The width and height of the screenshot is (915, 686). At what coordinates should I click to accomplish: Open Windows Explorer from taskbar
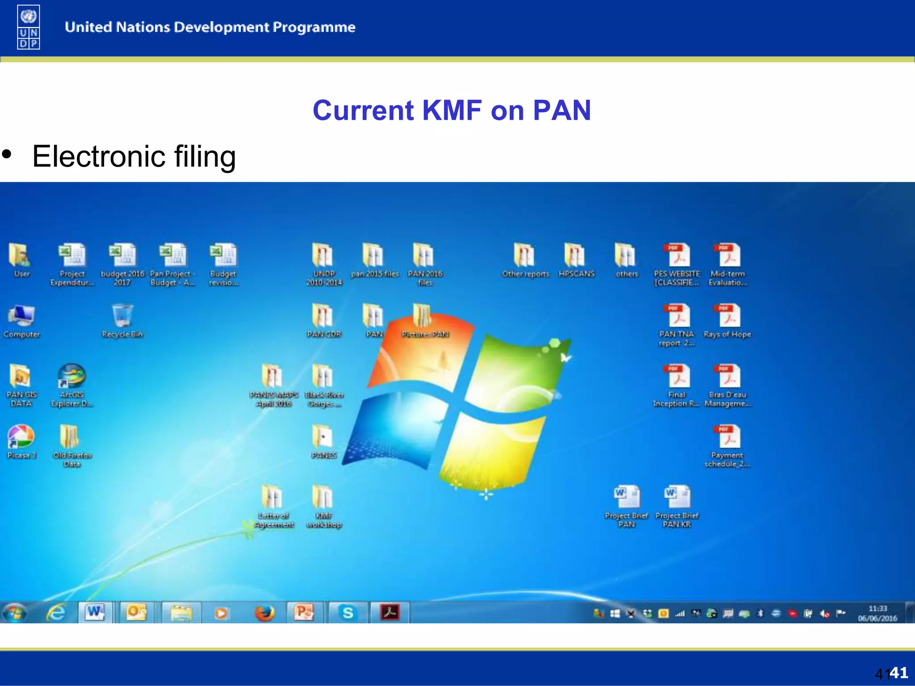pos(181,613)
